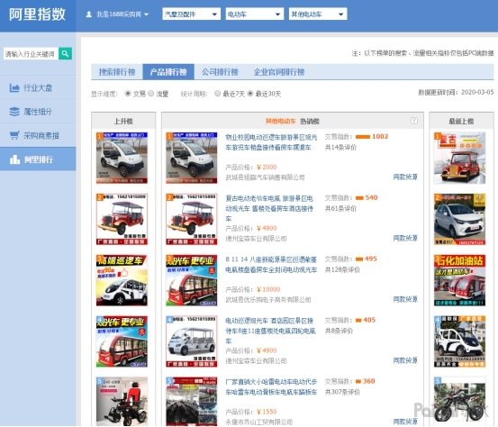
Task: Open 最新上榜 rank 5 motorbike thumbnail
Action: (x=459, y=402)
